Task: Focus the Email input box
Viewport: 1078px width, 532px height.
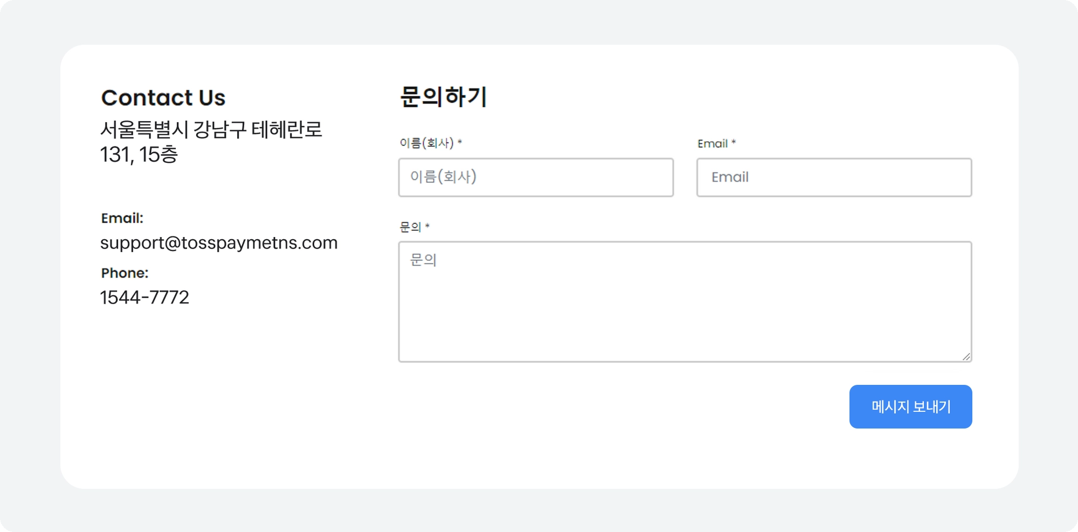Action: tap(834, 177)
